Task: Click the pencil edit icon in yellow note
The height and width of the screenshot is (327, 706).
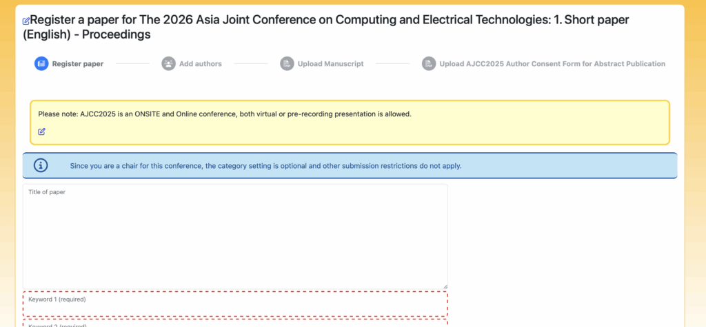Action: click(x=42, y=131)
